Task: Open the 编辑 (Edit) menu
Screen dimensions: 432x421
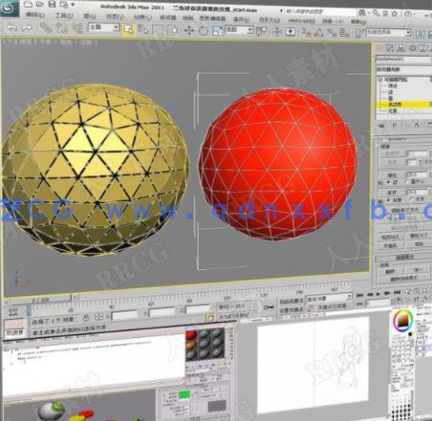Action: point(35,15)
